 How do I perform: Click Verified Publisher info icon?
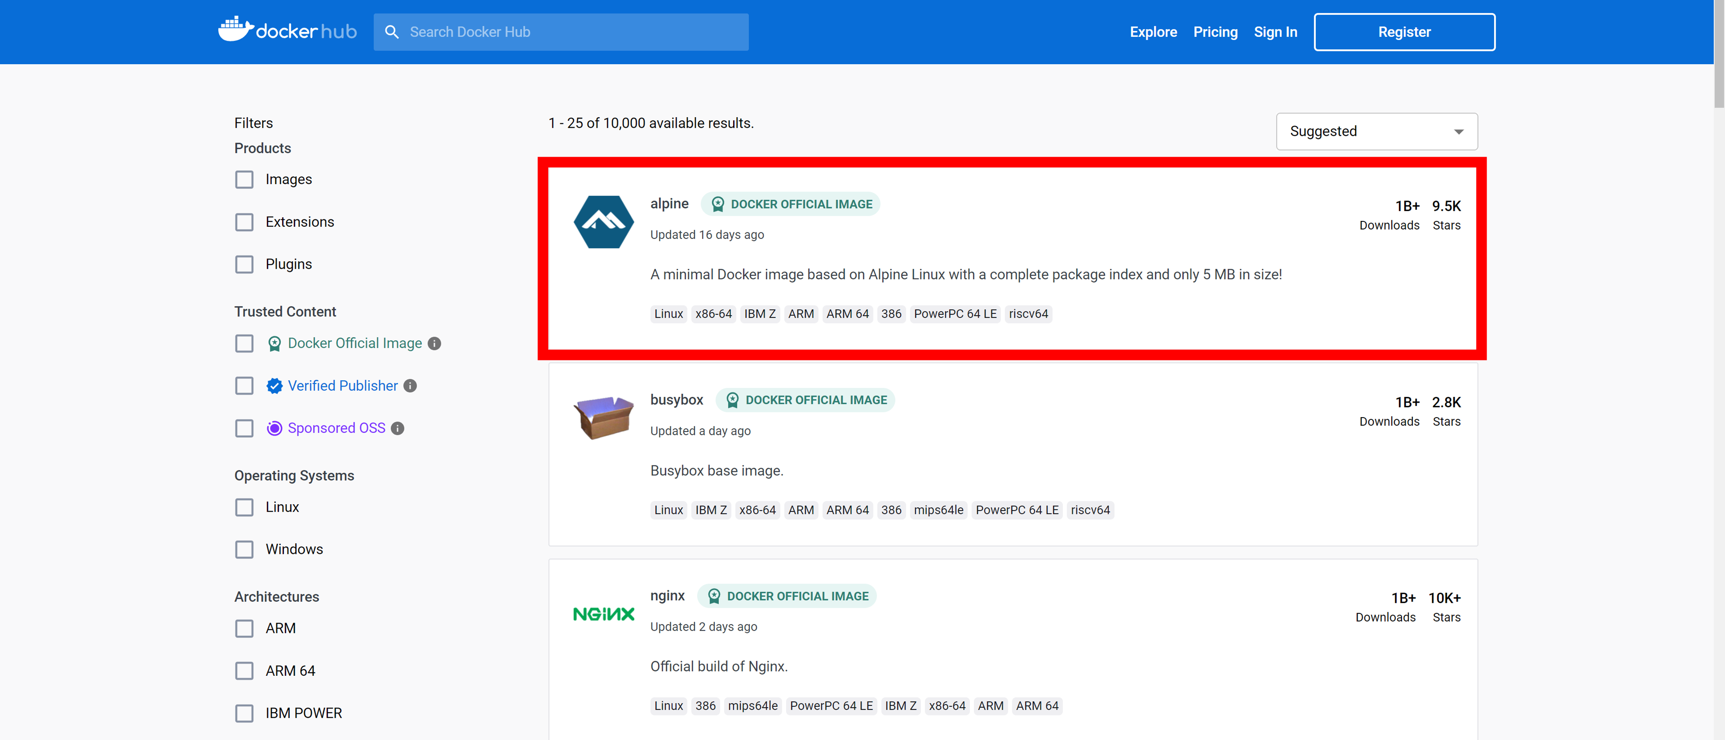tap(410, 386)
